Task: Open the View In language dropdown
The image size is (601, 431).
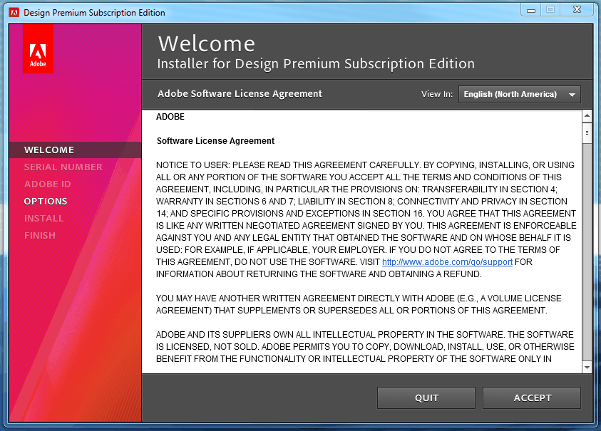Action: click(519, 94)
